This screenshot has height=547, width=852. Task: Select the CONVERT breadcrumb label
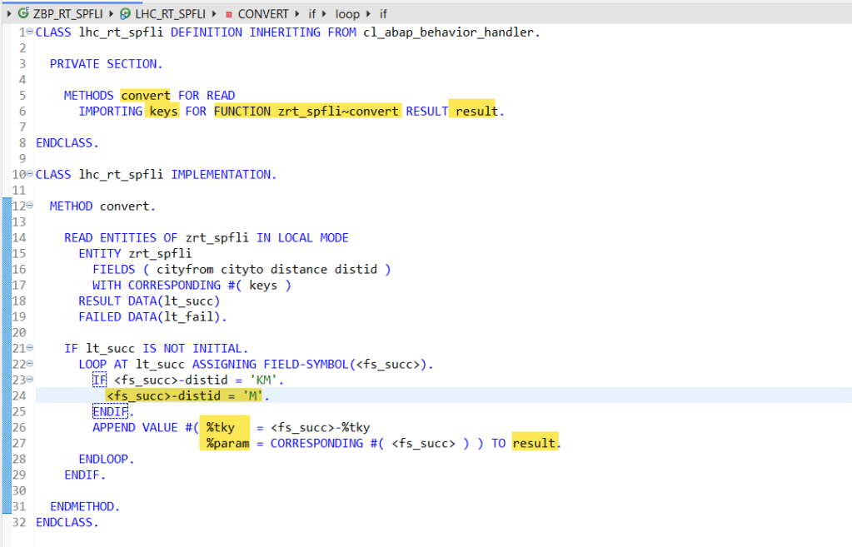(x=263, y=14)
